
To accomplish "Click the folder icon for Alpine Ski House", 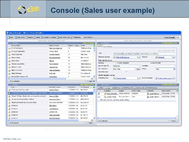I will (9, 74).
